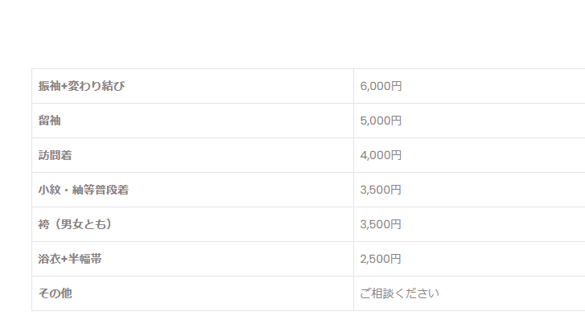Screen dimensions: 585x336
Task: Click the 訪問着 row label
Action: pyautogui.click(x=55, y=155)
